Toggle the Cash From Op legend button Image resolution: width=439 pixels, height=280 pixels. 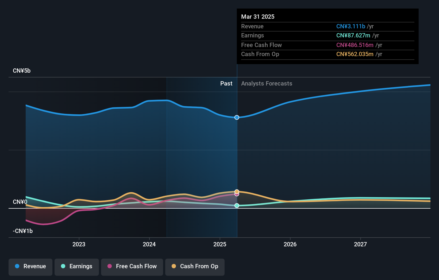[x=195, y=267]
